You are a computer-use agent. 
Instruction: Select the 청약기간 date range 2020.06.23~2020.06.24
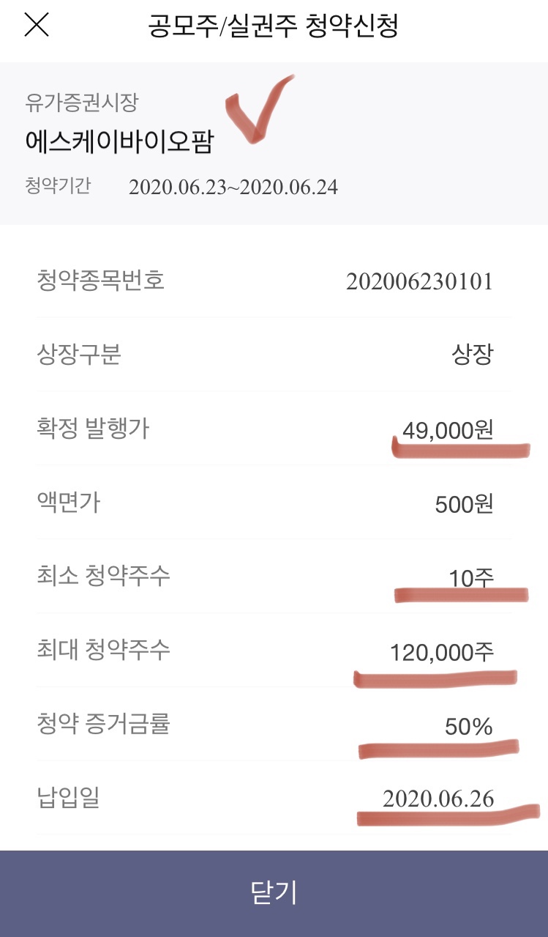click(233, 187)
